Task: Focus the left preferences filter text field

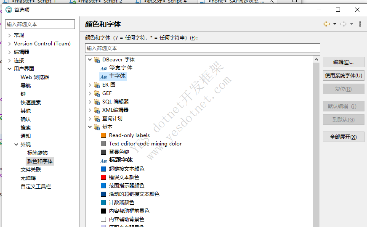Action: click(40, 24)
